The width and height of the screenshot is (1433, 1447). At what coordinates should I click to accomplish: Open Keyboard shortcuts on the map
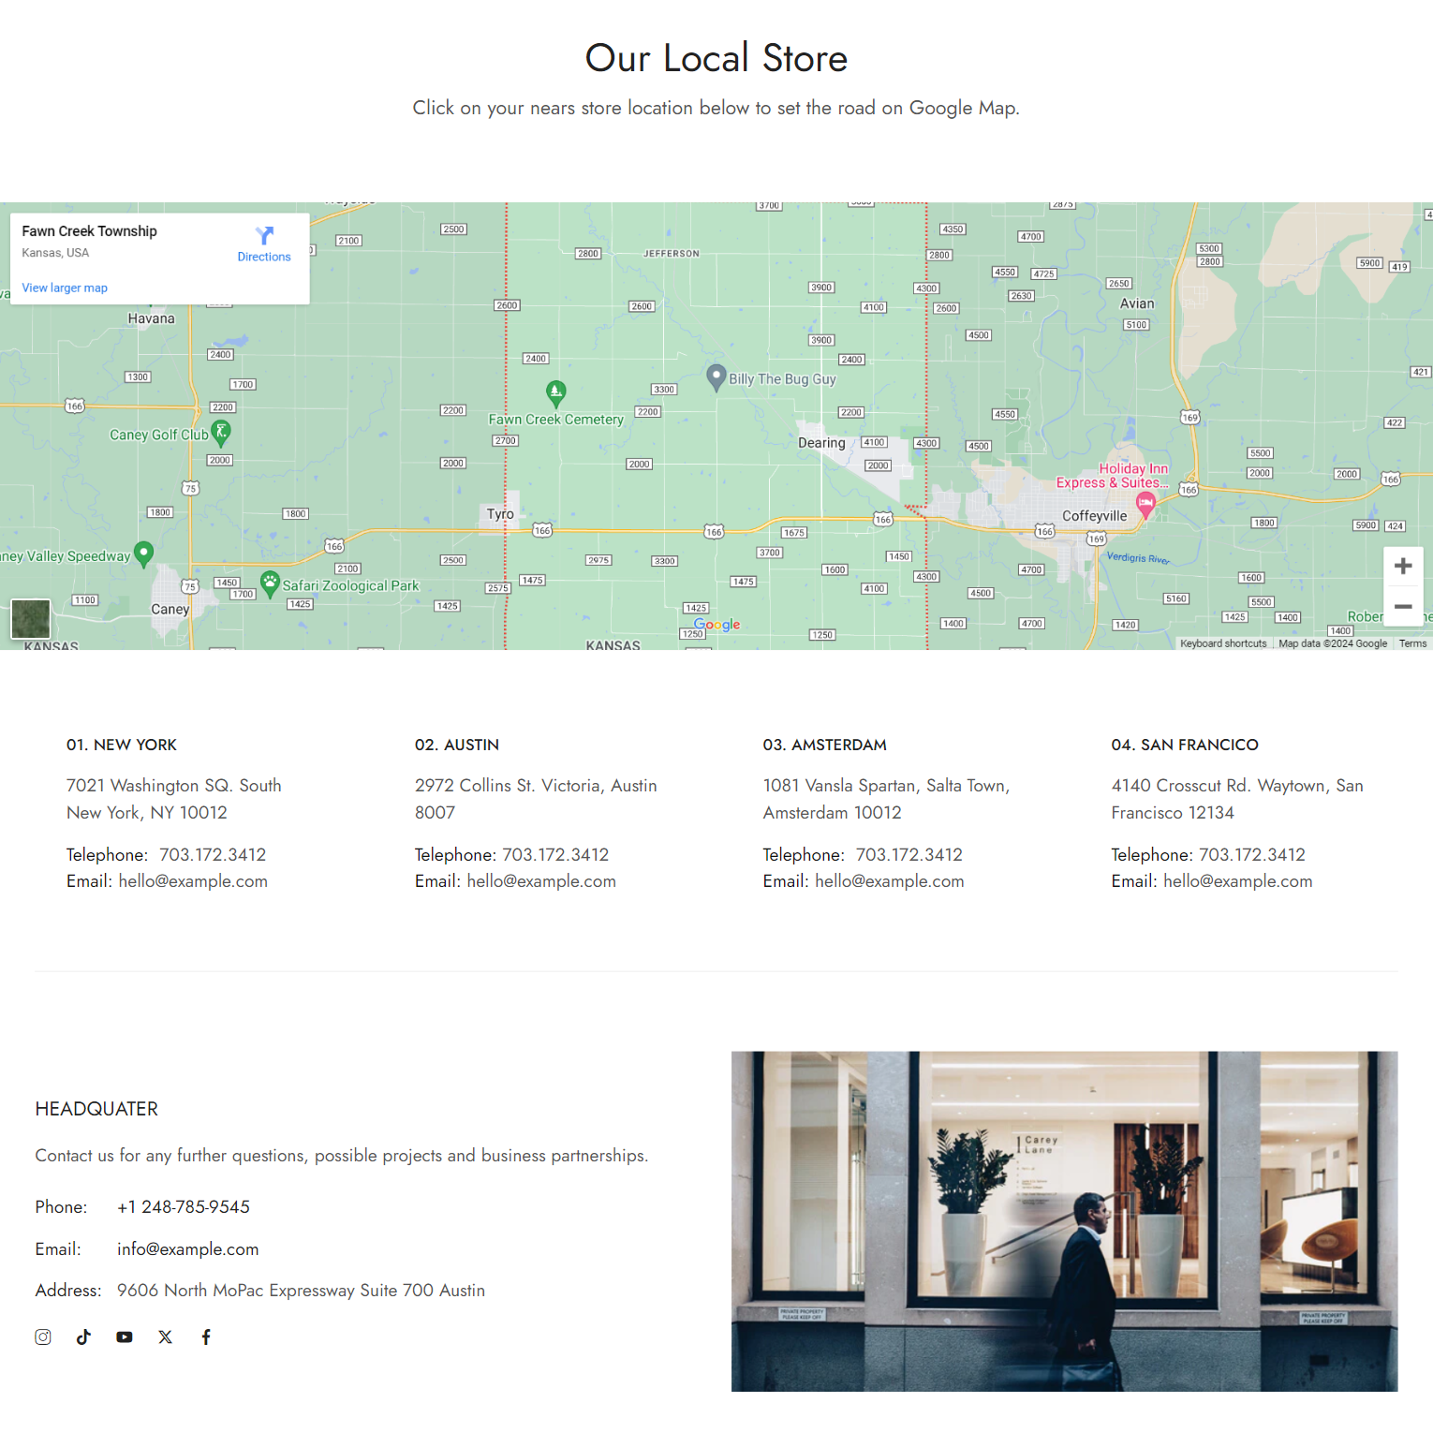point(1222,643)
